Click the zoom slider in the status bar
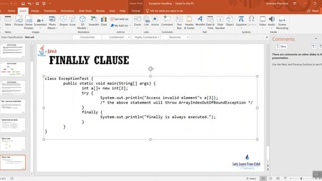The image size is (322, 181). [301, 179]
